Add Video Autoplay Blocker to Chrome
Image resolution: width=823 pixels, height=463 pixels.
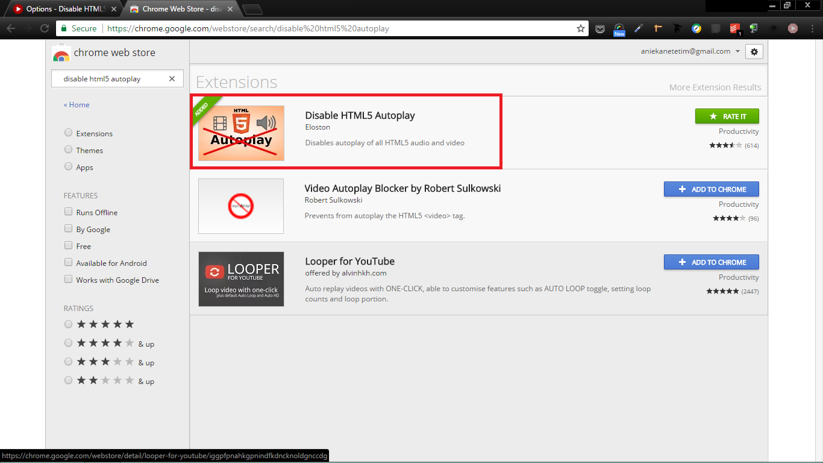711,189
